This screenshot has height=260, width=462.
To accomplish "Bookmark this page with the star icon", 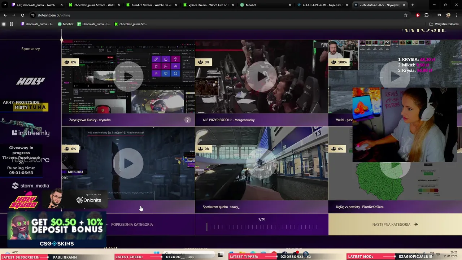I will coord(406,15).
